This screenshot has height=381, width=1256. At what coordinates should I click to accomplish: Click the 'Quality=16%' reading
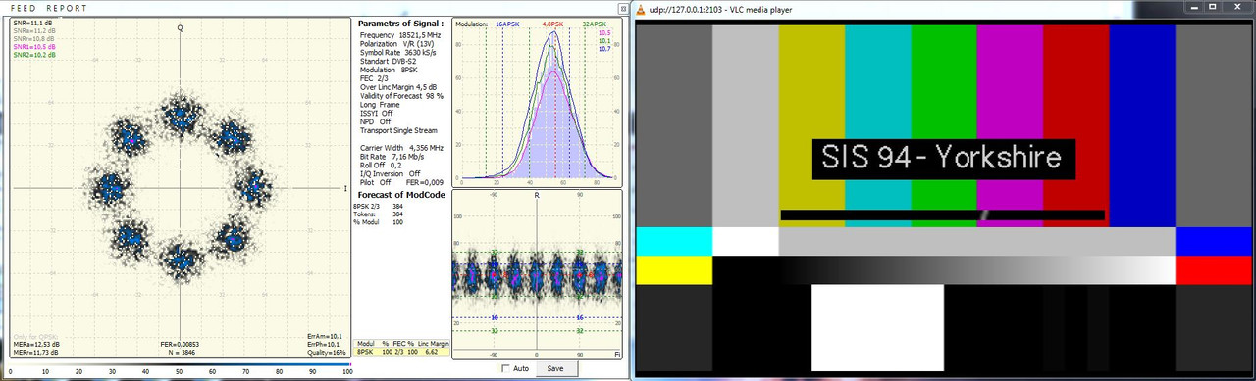(327, 353)
